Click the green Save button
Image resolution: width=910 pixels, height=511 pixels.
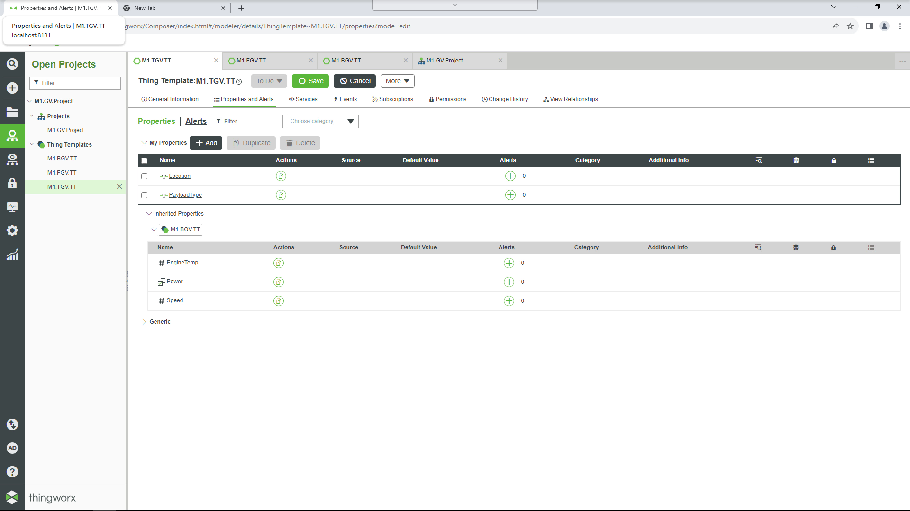click(310, 81)
